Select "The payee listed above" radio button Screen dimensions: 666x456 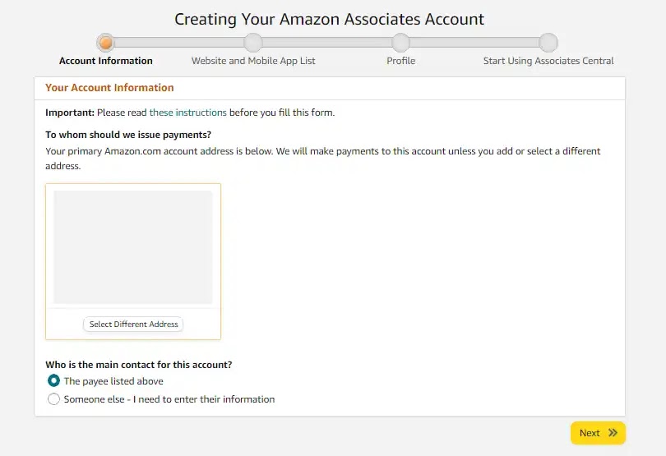coord(54,381)
